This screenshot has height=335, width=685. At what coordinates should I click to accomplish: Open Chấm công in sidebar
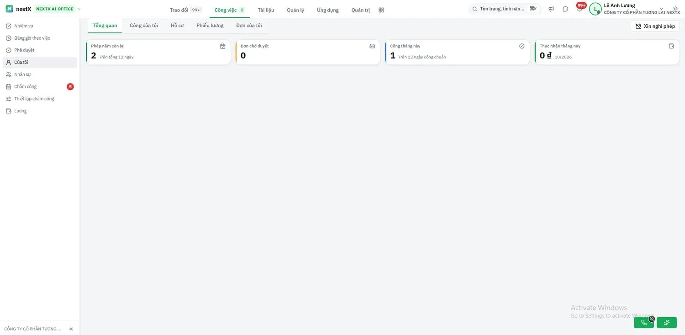[40, 87]
